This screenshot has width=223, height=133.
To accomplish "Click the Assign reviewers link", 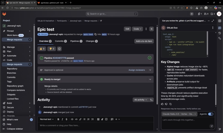I will click(x=137, y=70).
